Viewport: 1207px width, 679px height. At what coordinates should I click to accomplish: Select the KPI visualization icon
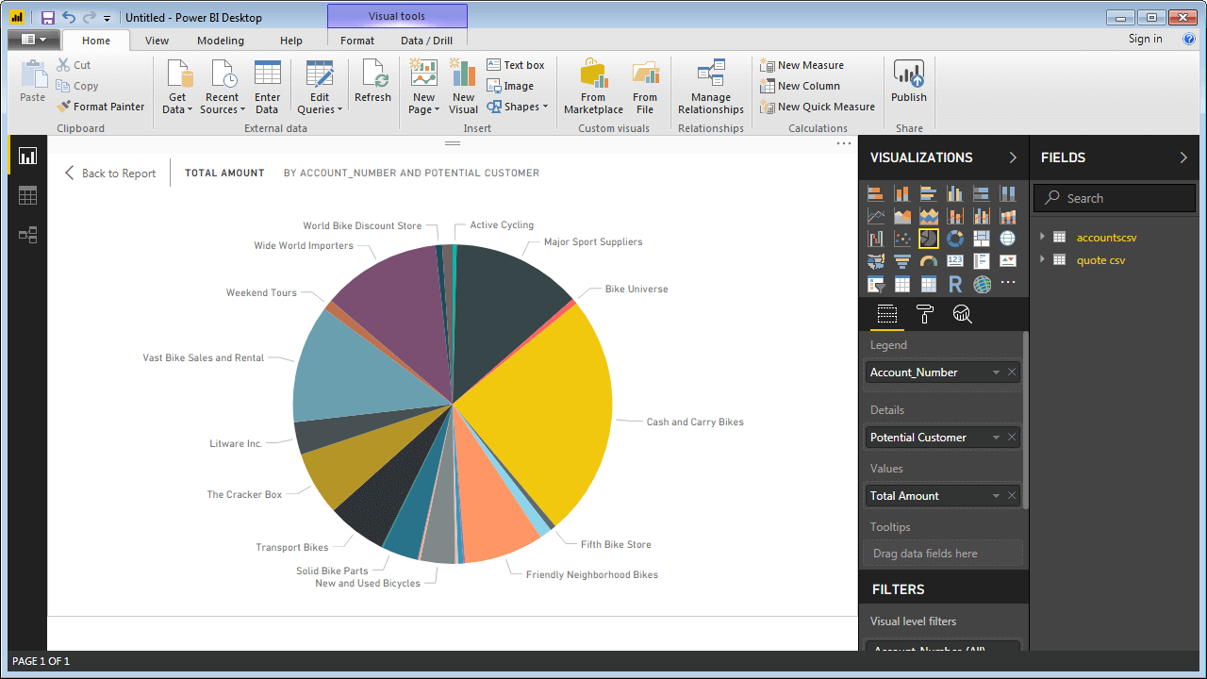click(x=1008, y=261)
